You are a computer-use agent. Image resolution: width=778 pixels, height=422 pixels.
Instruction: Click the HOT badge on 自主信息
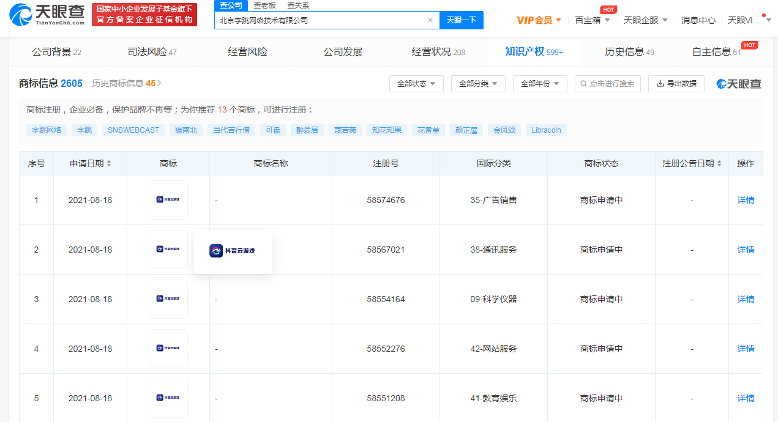point(749,45)
